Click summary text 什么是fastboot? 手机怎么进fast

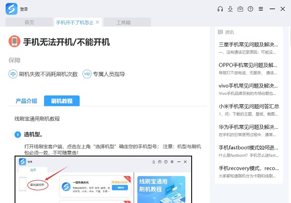tap(248, 155)
